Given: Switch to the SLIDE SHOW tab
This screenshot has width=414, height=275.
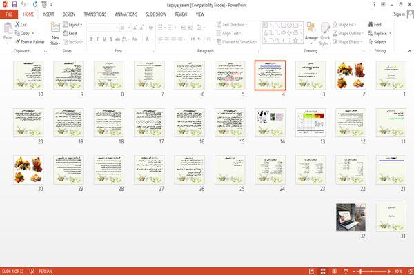Looking at the screenshot, I should 156,14.
